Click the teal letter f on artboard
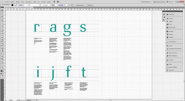Image resolution: width=185 pixels, height=101 pixels. coord(68,71)
